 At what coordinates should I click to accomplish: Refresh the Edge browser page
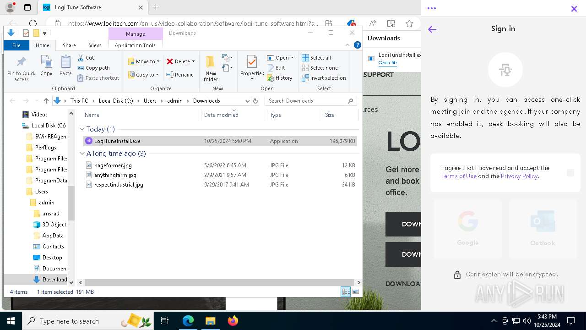coord(33,23)
